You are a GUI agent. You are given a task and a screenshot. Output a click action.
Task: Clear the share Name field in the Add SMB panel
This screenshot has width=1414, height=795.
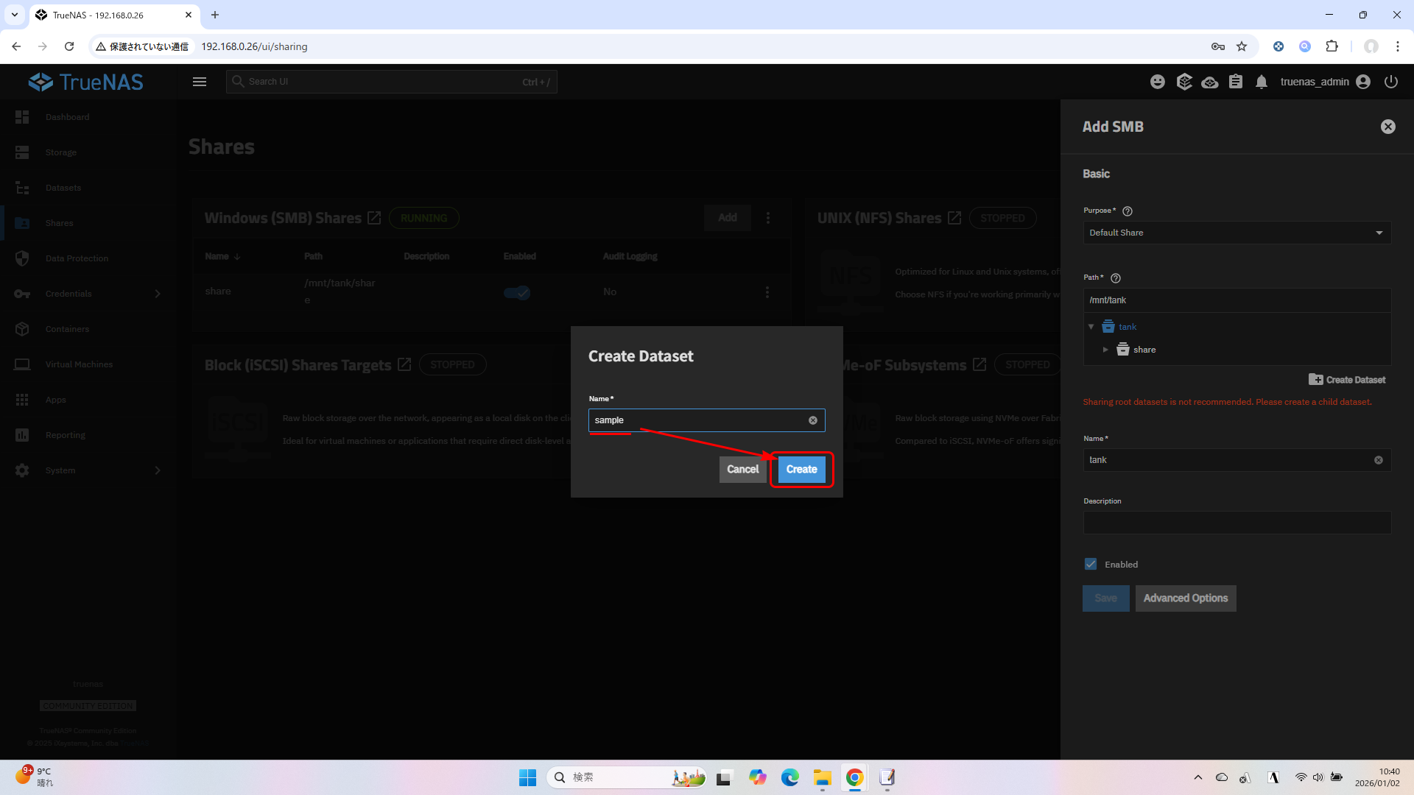(x=1379, y=460)
